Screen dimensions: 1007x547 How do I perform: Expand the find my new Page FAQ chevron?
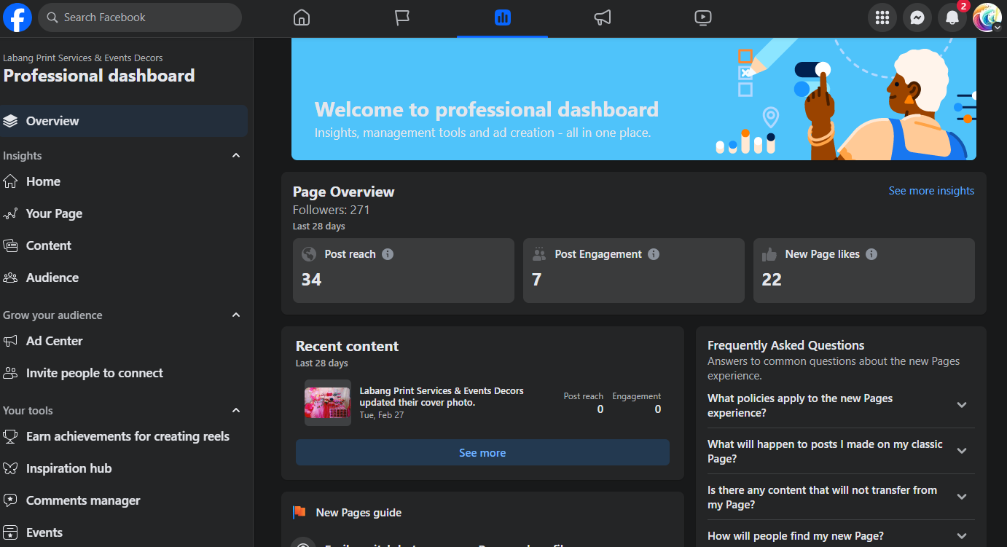(962, 536)
